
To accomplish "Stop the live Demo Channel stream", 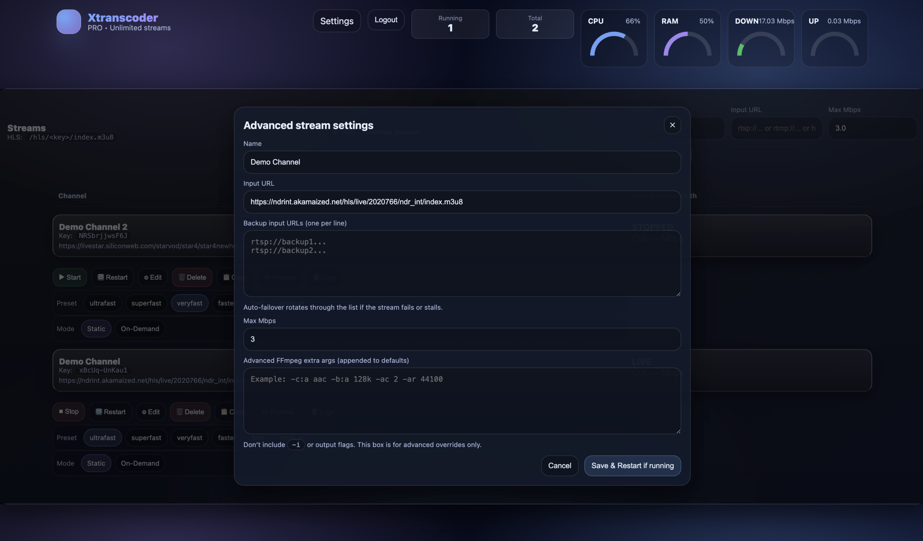I will (69, 411).
